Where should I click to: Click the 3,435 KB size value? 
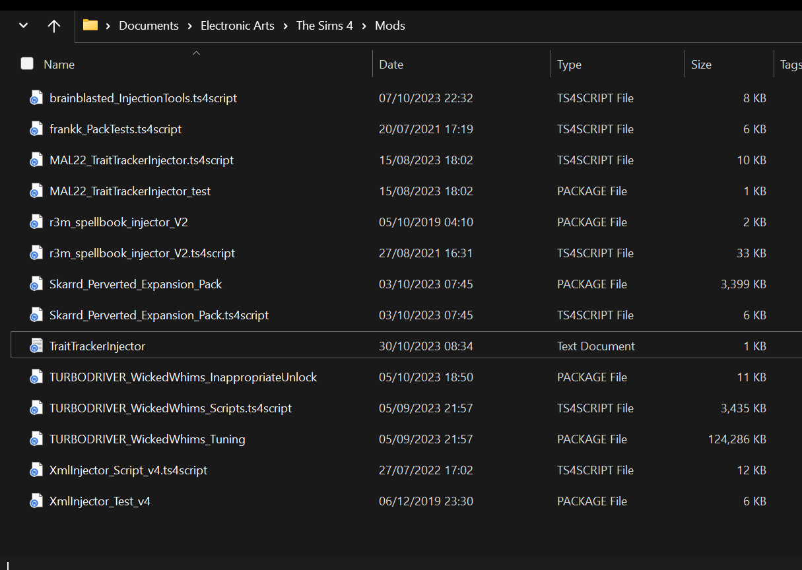[744, 408]
